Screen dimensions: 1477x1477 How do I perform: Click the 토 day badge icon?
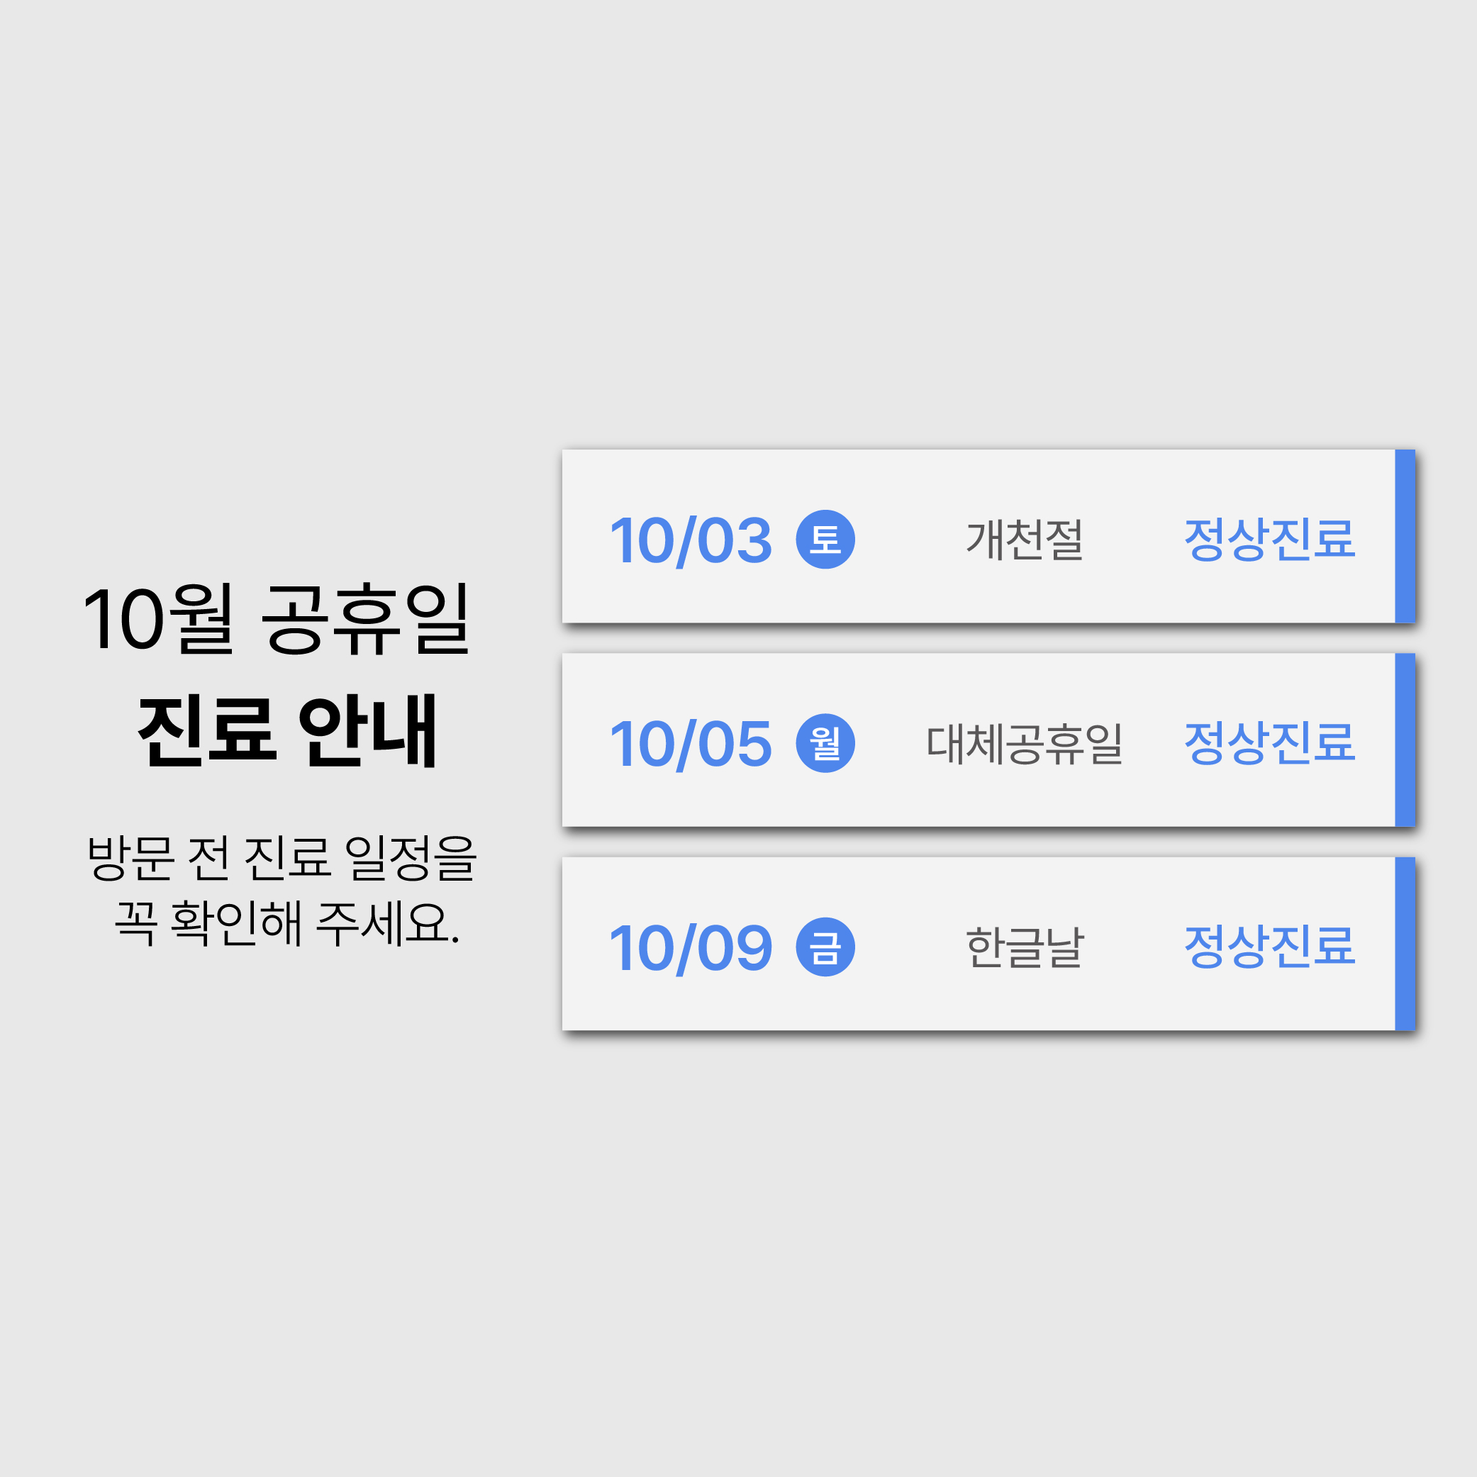pyautogui.click(x=825, y=539)
